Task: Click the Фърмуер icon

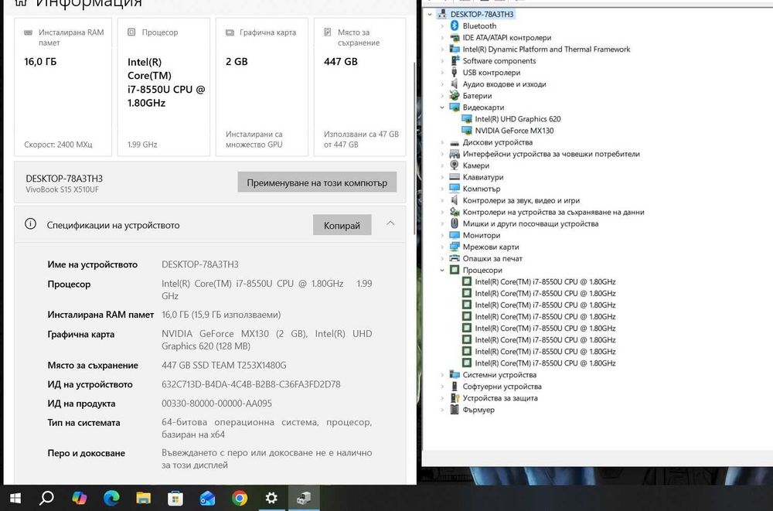Action: [454, 410]
